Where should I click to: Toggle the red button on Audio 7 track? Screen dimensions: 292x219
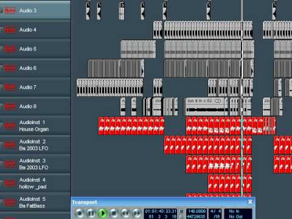point(10,87)
